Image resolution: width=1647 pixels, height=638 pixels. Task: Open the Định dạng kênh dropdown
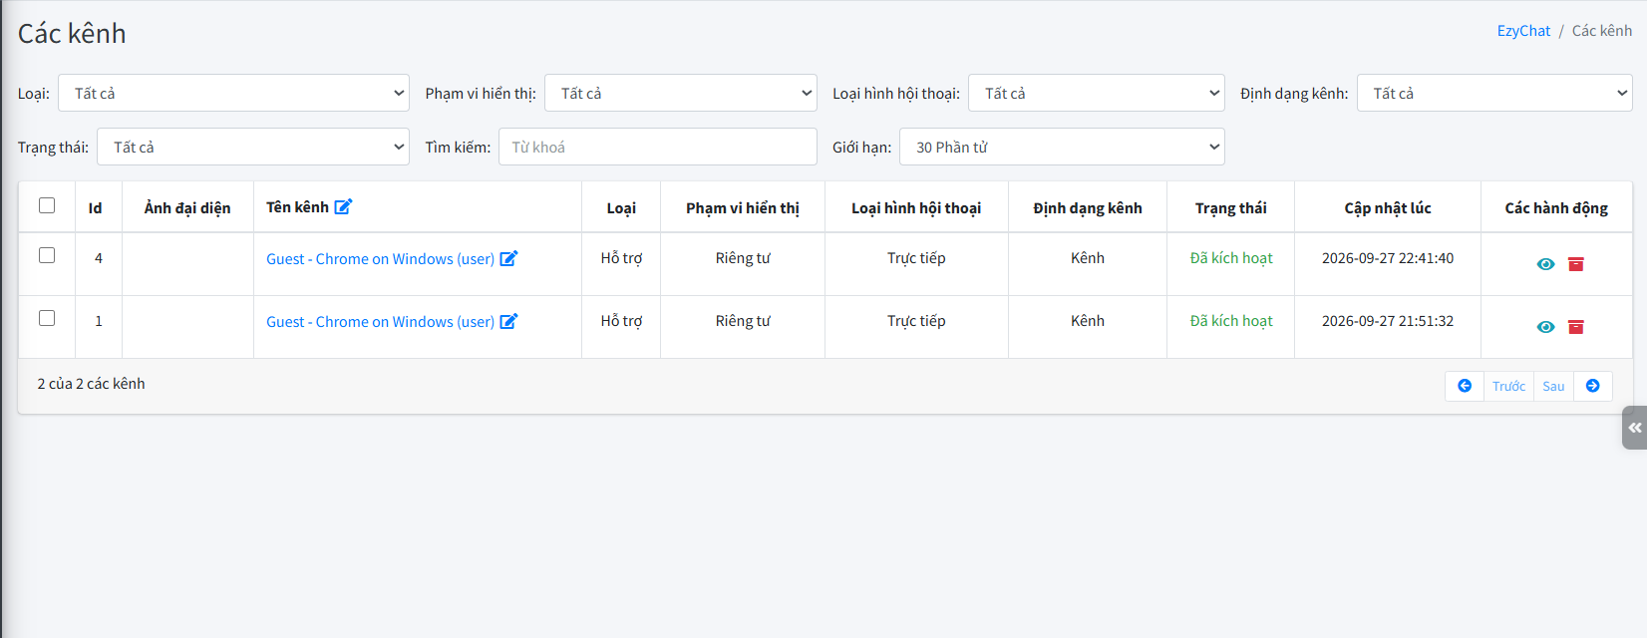pos(1494,93)
